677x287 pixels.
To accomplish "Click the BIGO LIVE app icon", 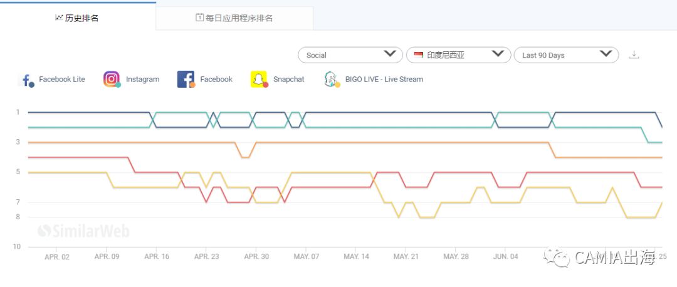I will tap(332, 80).
